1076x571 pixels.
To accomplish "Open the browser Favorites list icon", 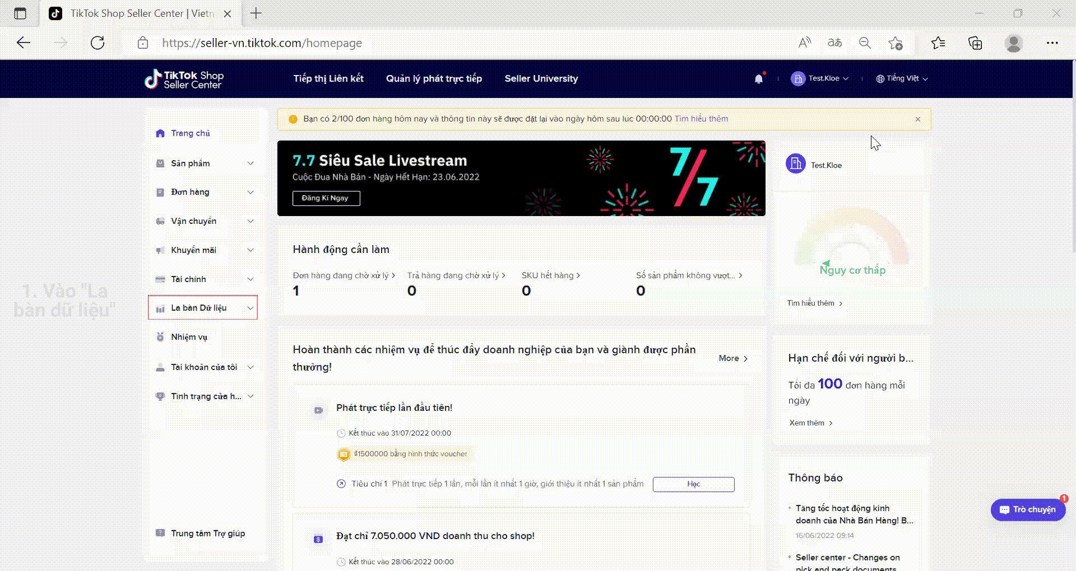I will 938,43.
